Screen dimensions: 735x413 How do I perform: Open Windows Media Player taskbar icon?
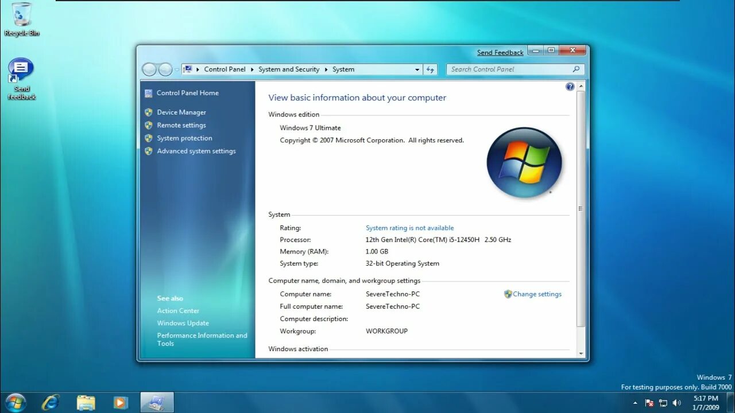point(121,402)
